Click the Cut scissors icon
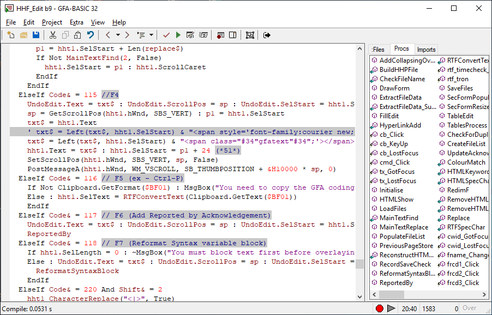Image resolution: width=492 pixels, height=315 pixels. [52, 35]
